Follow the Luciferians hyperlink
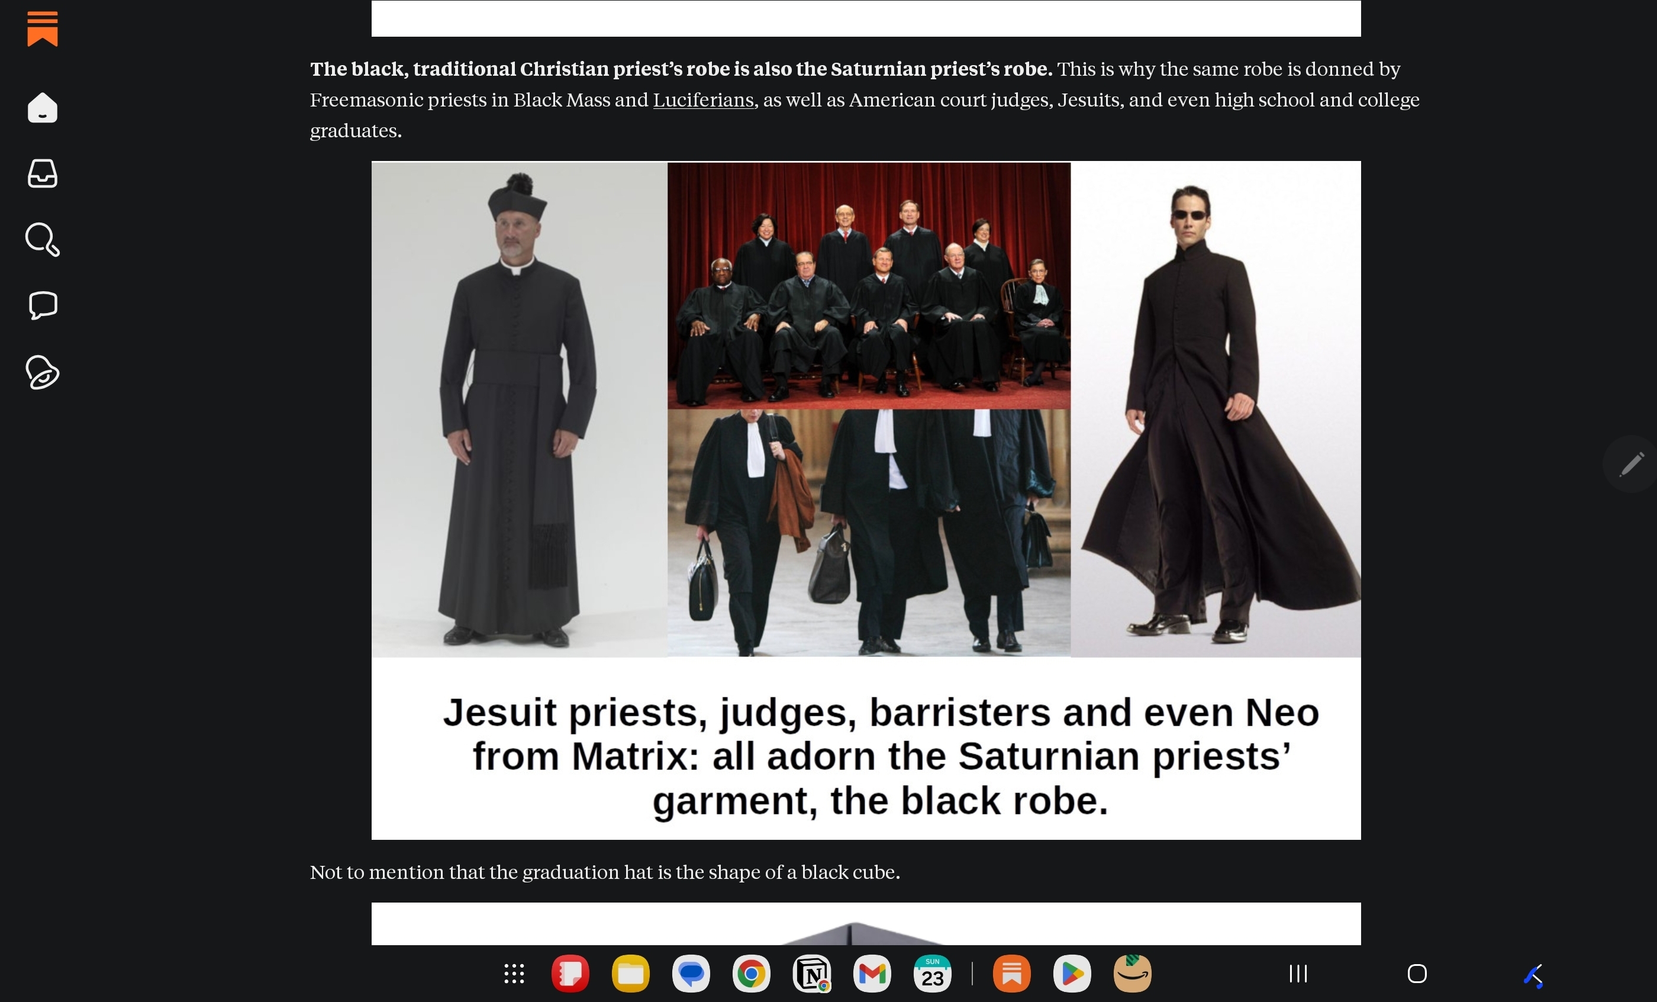The image size is (1657, 1002). pyautogui.click(x=703, y=100)
